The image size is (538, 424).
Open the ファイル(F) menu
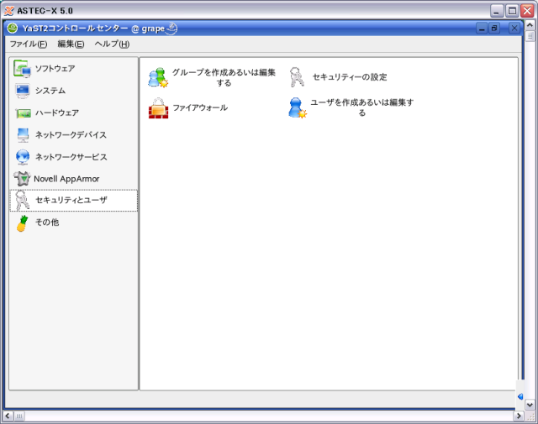pyautogui.click(x=28, y=44)
